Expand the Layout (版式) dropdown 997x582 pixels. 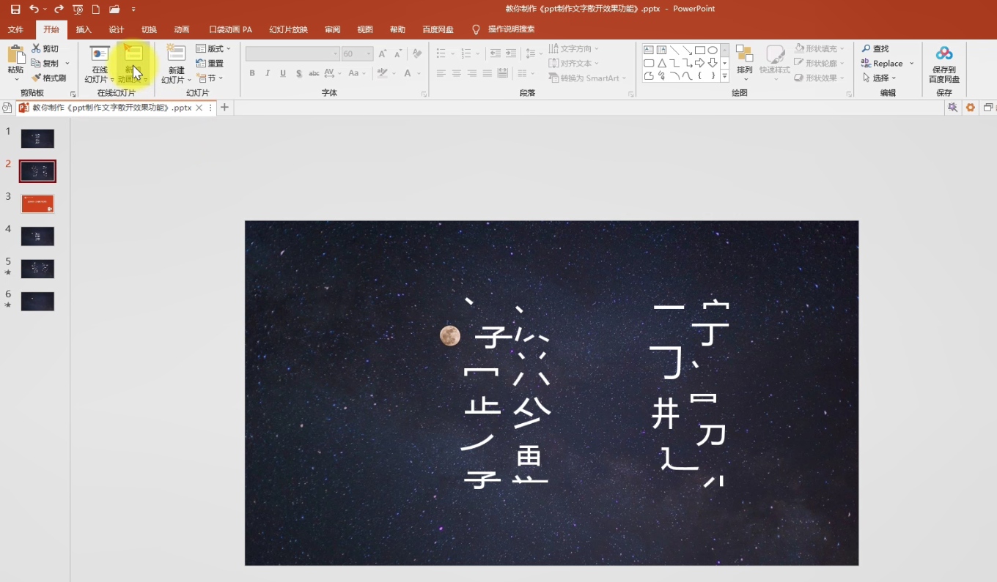[x=213, y=48]
